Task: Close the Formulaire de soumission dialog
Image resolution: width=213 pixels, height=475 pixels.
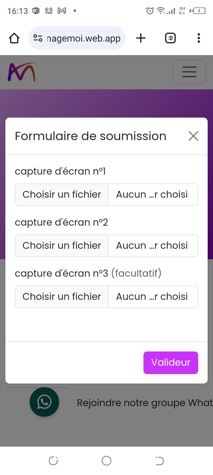Action: 193,136
